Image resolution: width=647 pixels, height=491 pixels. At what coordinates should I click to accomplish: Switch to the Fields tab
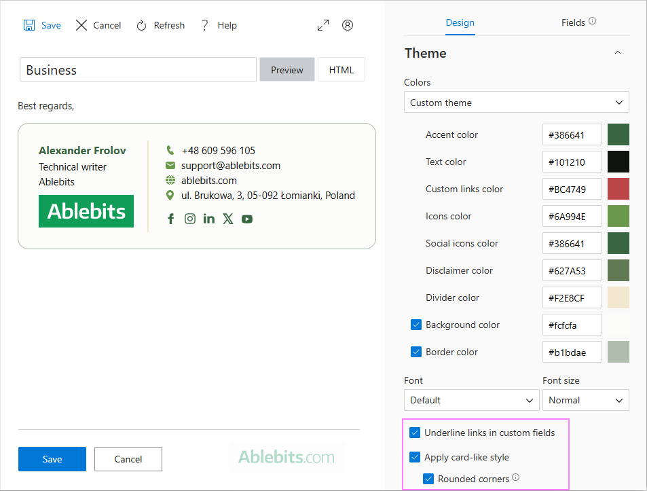[572, 22]
